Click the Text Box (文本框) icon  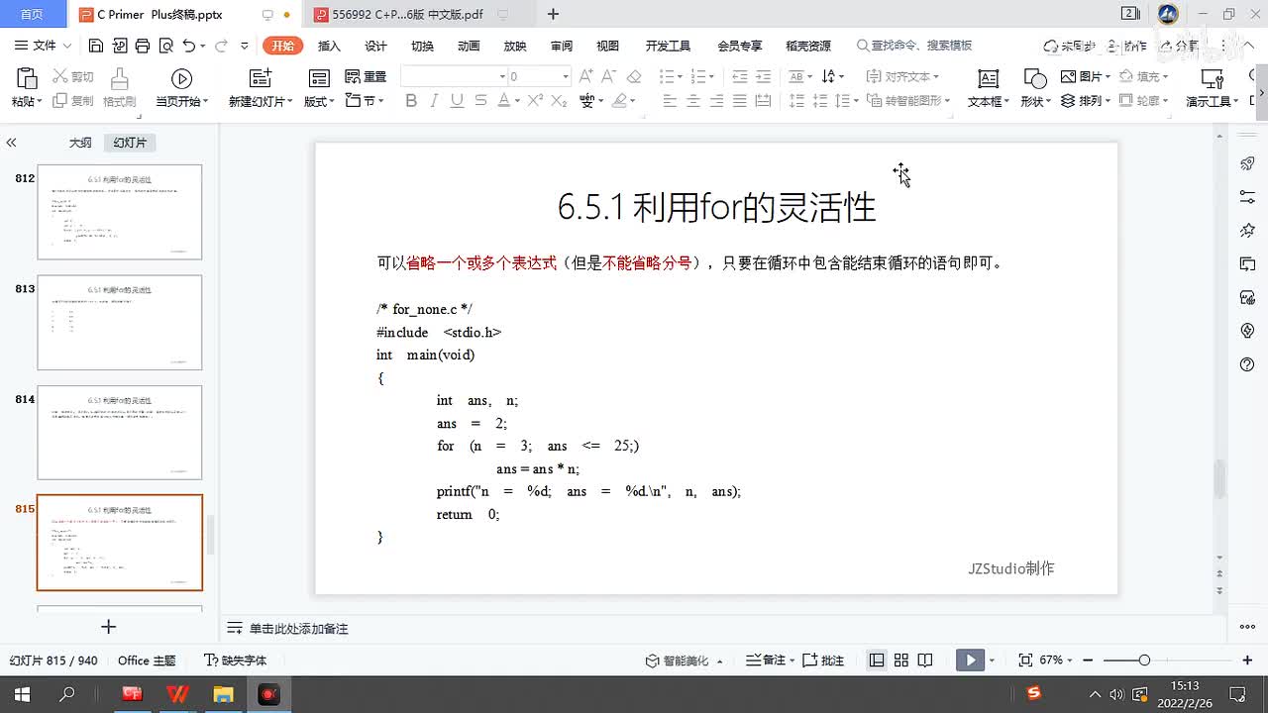coord(988,79)
